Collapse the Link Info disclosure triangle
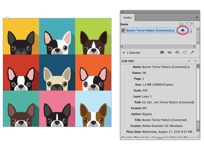Viewport: 204px width, 149px height. click(x=124, y=53)
